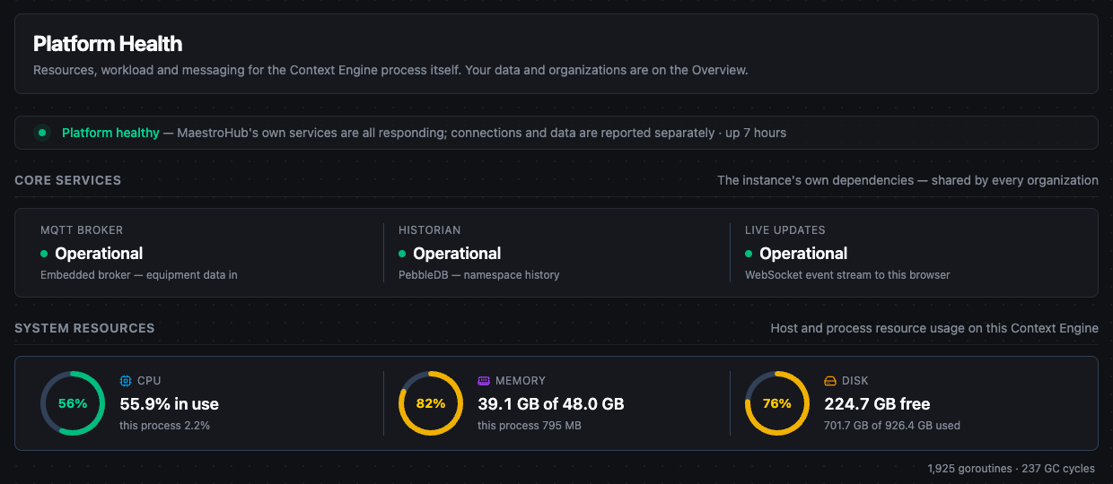Click the 76% disk usage ring
Viewport: 1113px width, 484px height.
click(777, 403)
